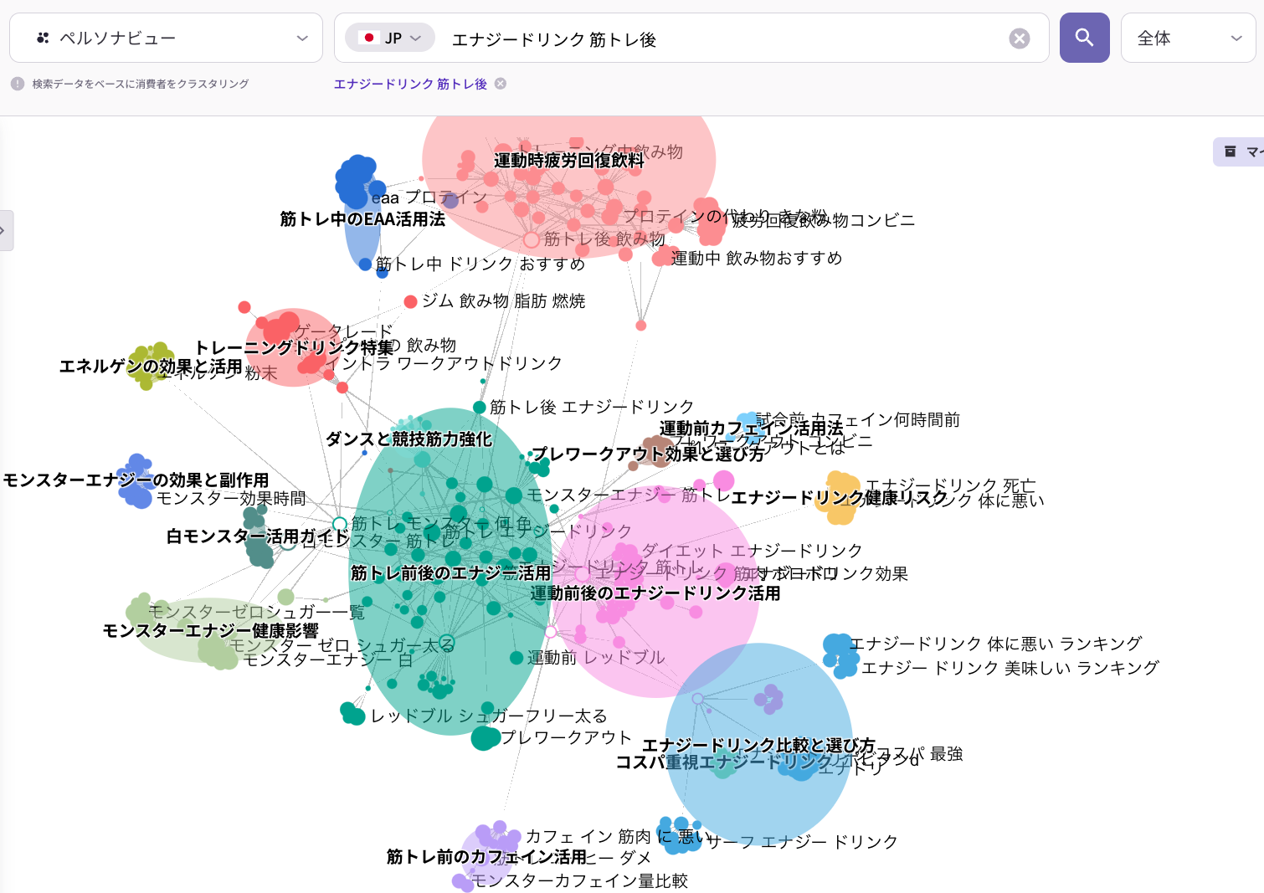Select the コスパ重視エナジードリンク cluster label
This screenshot has height=893, width=1264.
pyautogui.click(x=724, y=762)
